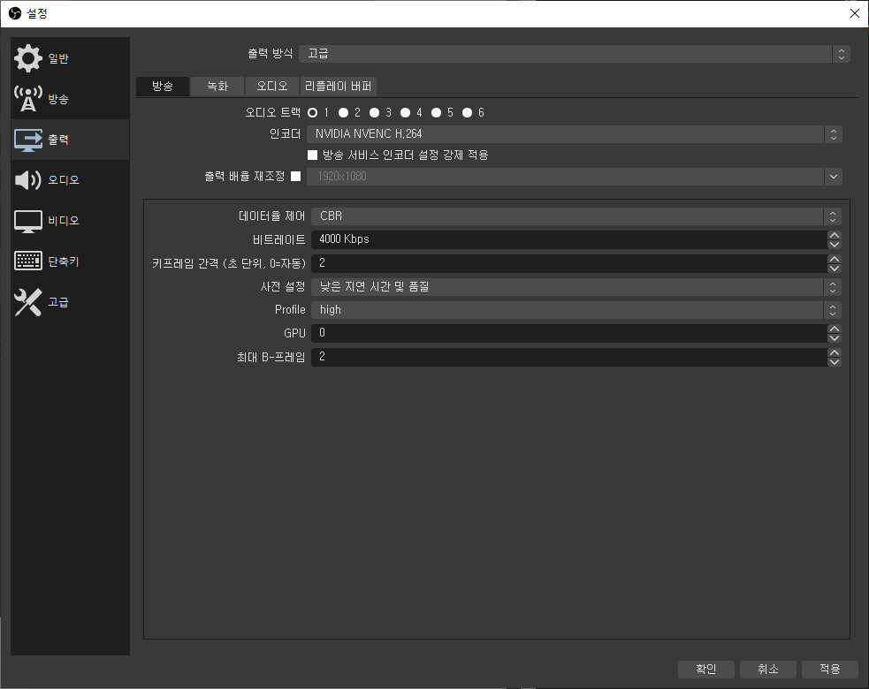Open Advanced (고급) tools icon in sidebar

[27, 302]
